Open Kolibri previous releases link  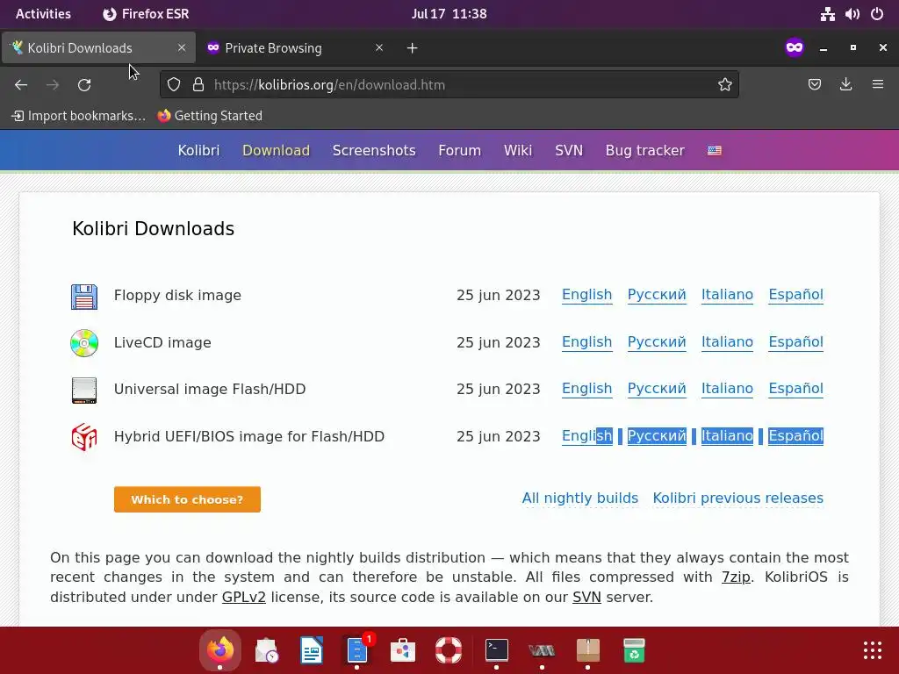coord(737,498)
